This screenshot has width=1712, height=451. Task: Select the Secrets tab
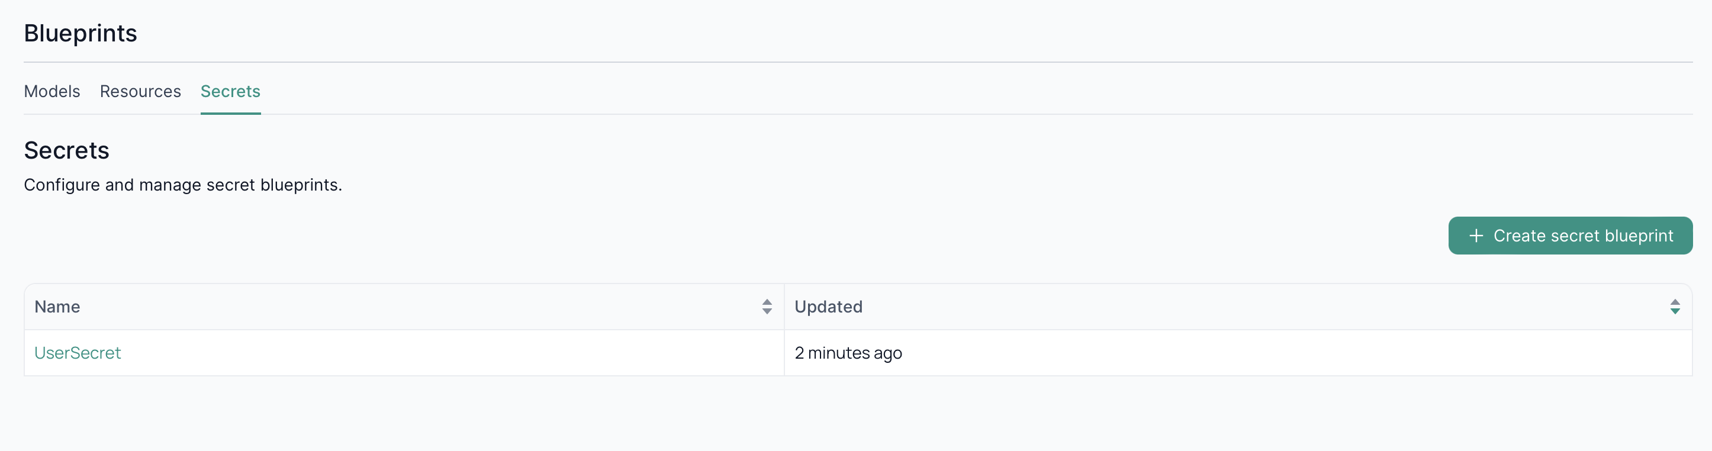[230, 91]
